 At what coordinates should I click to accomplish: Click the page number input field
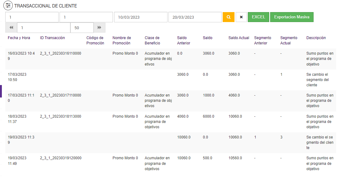pos(44,28)
